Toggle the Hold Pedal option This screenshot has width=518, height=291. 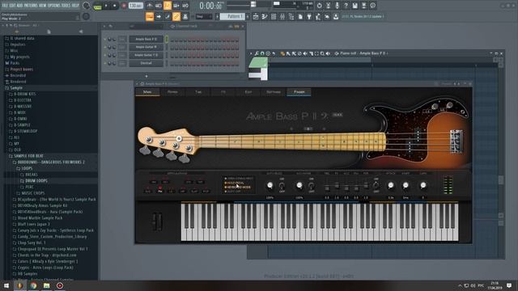tap(234, 183)
